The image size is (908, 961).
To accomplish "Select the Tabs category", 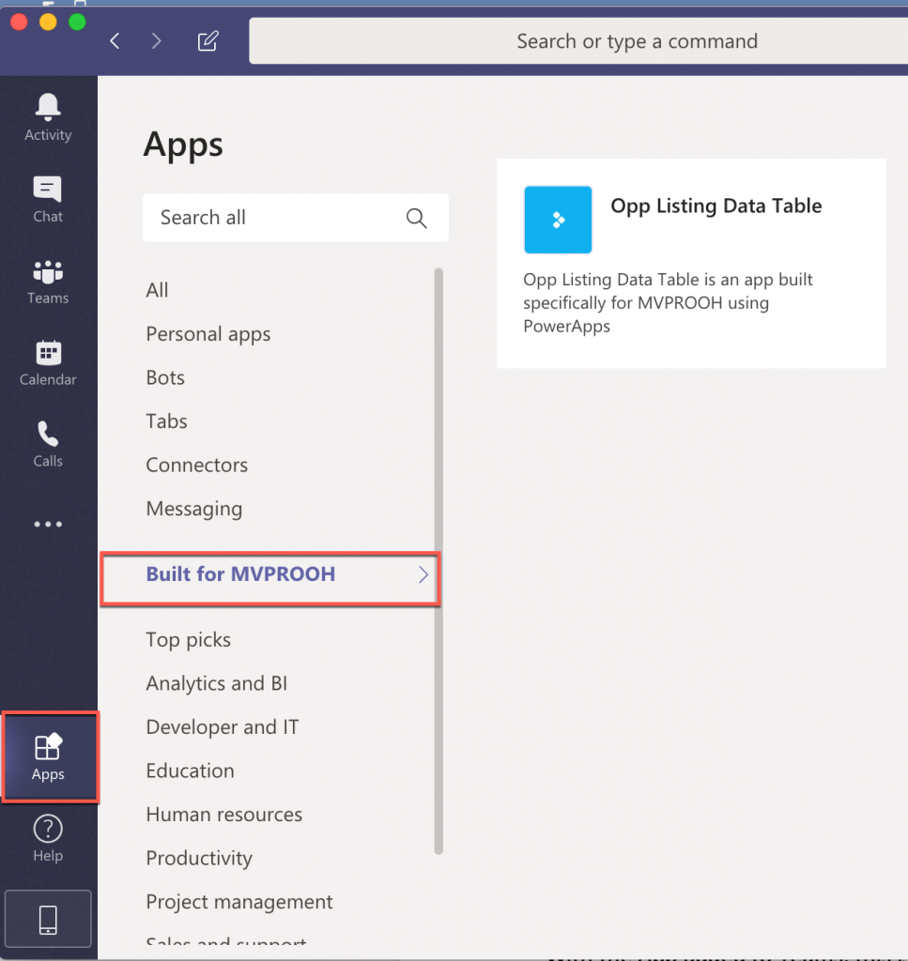I will [x=166, y=421].
